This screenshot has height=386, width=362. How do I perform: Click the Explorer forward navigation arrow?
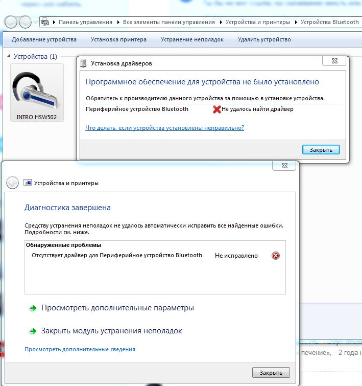click(x=25, y=22)
